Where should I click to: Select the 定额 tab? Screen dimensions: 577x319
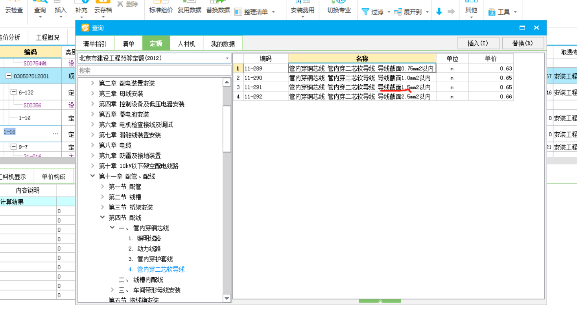click(x=156, y=44)
